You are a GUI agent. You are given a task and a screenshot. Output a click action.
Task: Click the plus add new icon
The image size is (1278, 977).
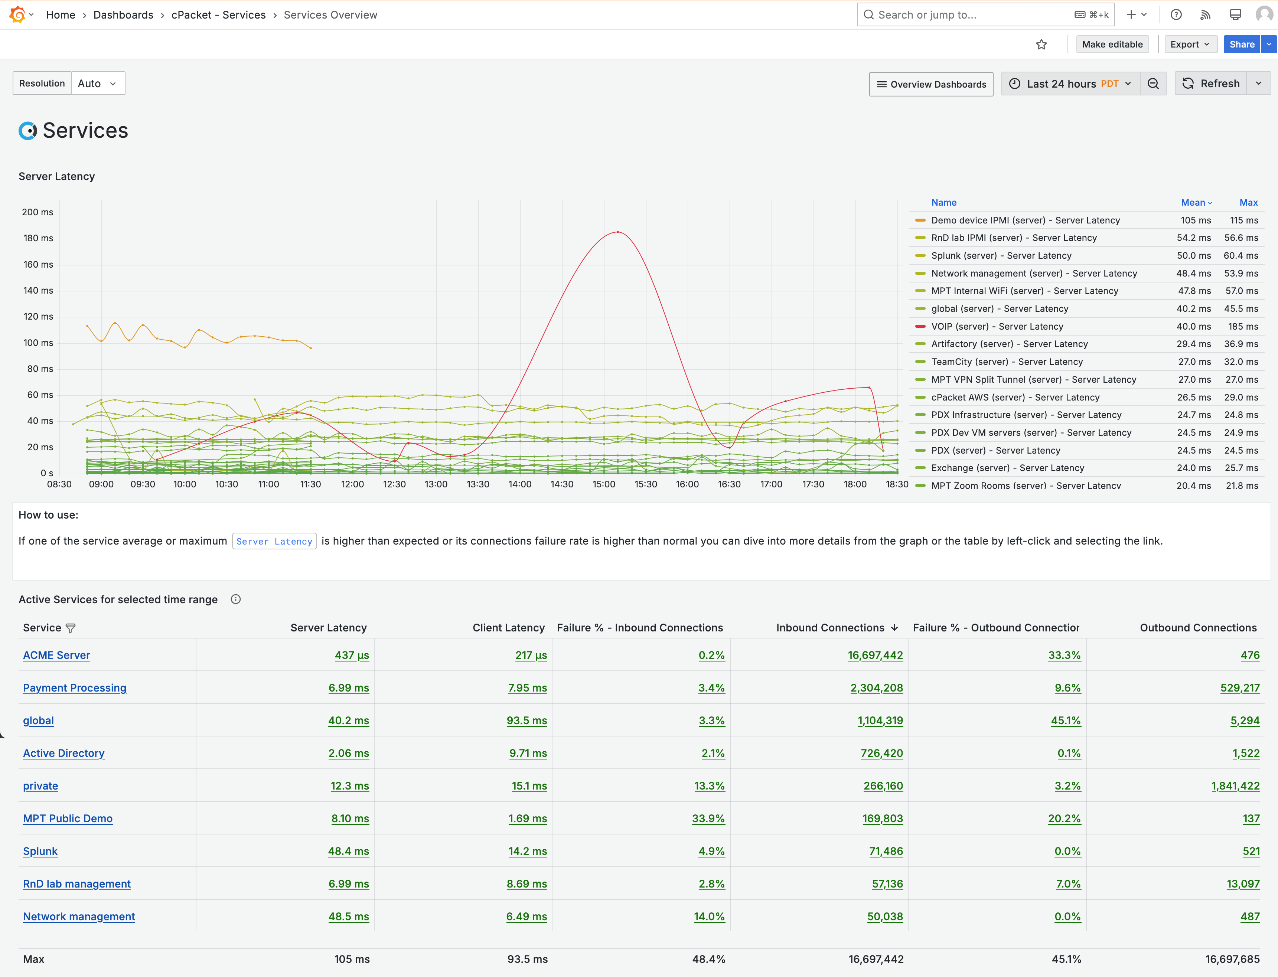(1137, 14)
